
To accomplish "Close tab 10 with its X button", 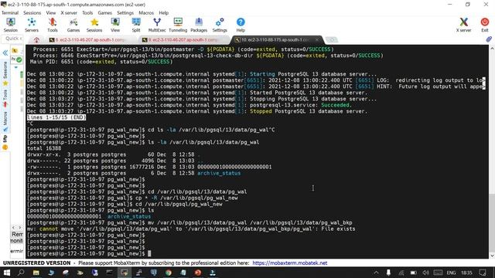I will point(317,39).
